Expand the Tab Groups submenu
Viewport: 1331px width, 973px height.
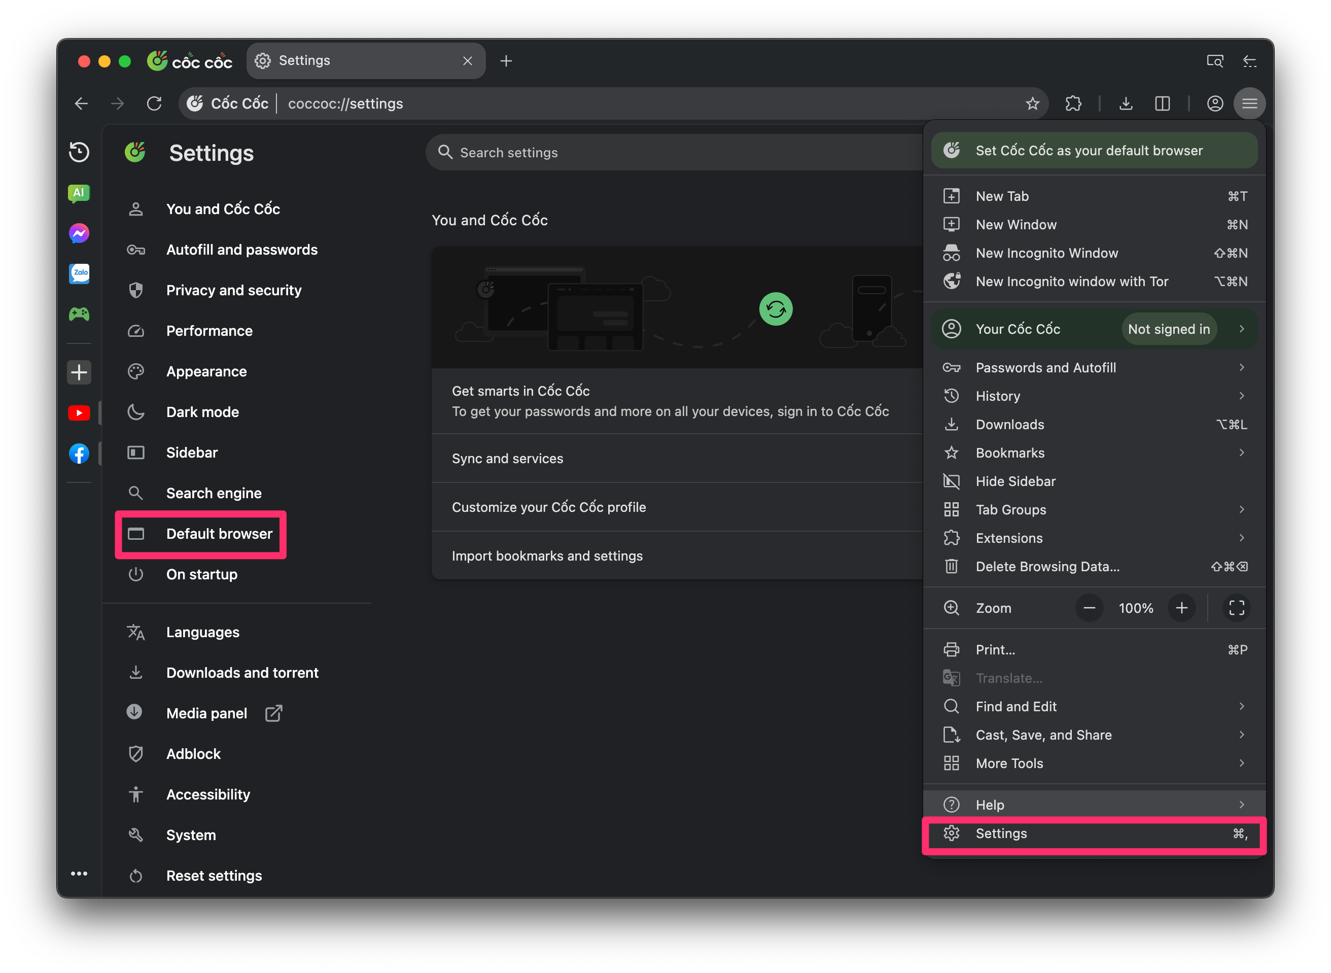pos(1242,509)
